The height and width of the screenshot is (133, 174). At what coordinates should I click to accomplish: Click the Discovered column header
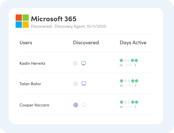pos(86,43)
